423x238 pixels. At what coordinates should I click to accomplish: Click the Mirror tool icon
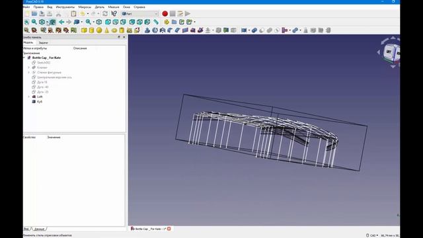(x=163, y=30)
